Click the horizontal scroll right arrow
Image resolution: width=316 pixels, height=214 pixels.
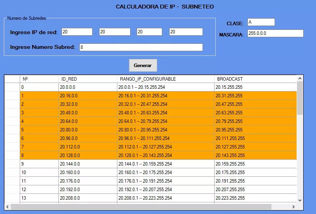294,207
